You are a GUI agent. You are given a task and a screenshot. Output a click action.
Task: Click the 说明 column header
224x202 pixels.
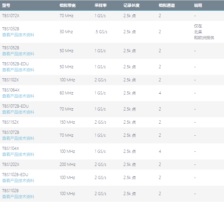click(x=198, y=5)
